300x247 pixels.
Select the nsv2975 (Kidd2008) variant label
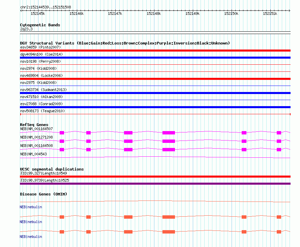(x=38, y=83)
